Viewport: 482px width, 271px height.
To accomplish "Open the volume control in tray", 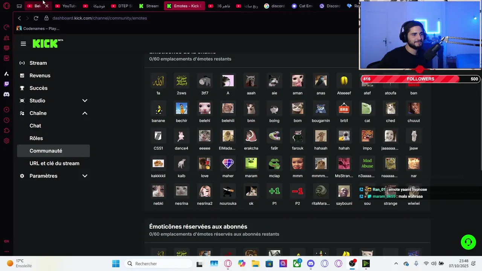I will (434, 263).
